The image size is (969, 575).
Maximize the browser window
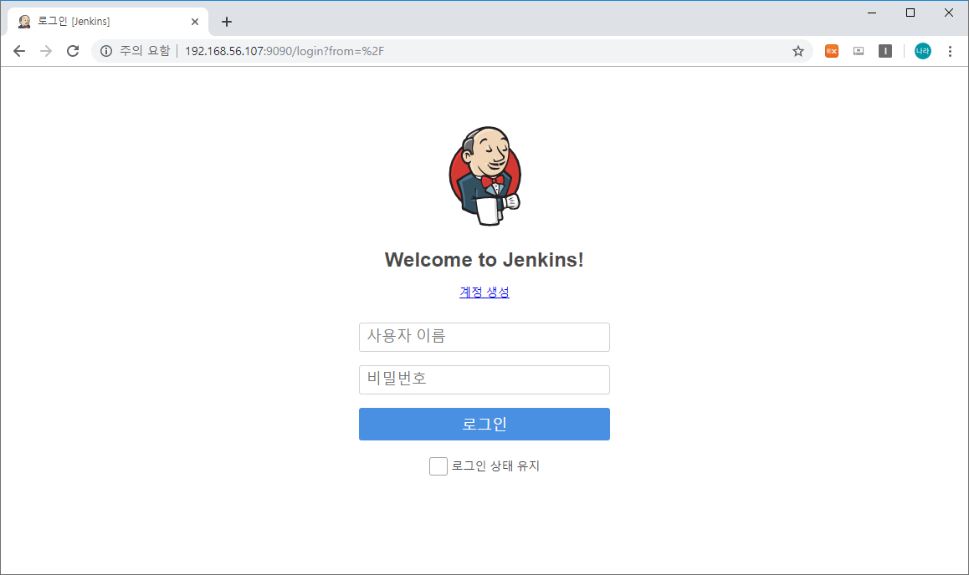(910, 13)
